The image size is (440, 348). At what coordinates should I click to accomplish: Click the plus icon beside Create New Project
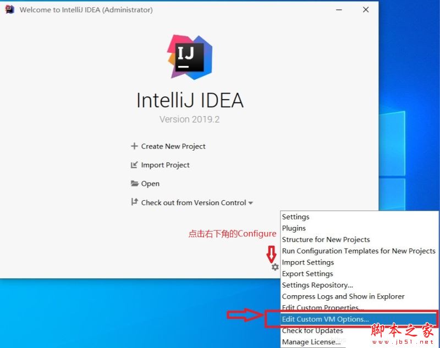coord(134,146)
